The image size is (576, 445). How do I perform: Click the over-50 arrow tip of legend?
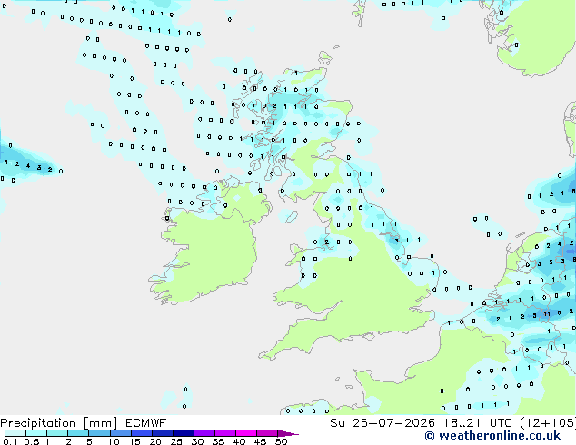[288, 433]
